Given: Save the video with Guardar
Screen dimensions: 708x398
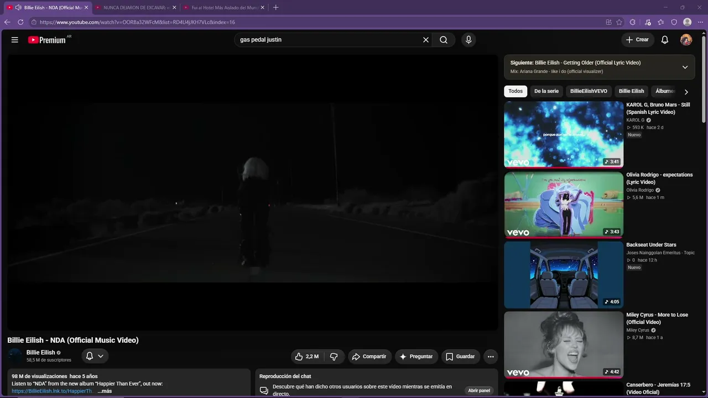Looking at the screenshot, I should click(x=460, y=357).
